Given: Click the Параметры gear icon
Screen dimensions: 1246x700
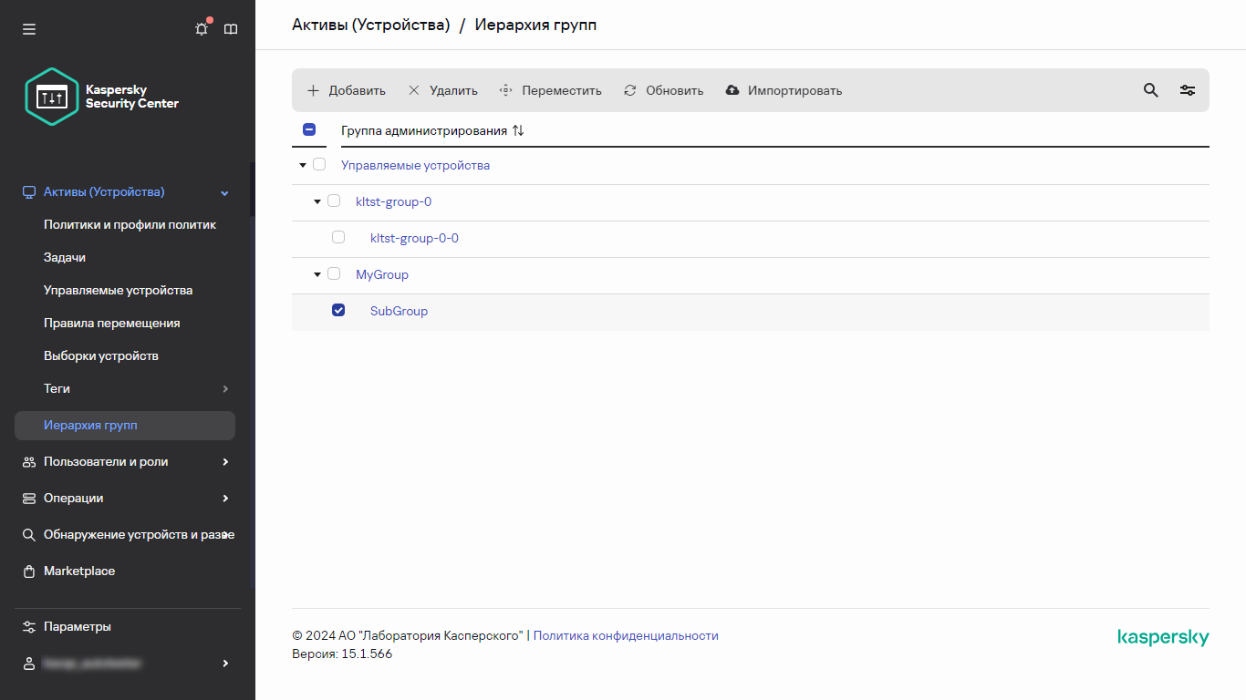Looking at the screenshot, I should (x=28, y=626).
